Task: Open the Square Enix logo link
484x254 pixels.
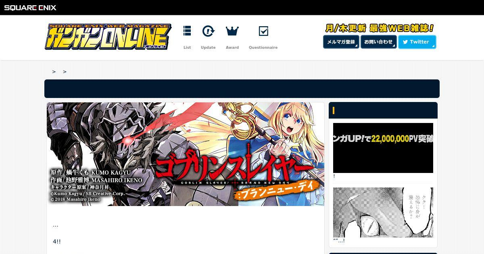Action: [30, 8]
